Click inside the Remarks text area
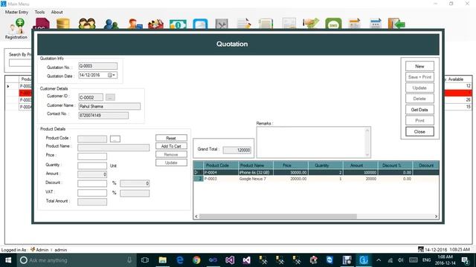476x267 pixels. coord(311,142)
